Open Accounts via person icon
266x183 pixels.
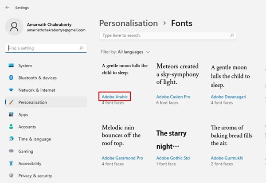(11, 127)
